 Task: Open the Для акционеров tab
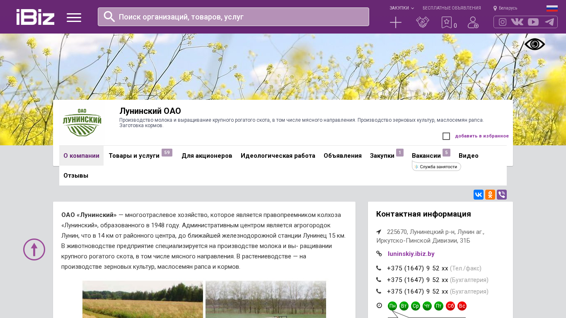[x=207, y=156]
